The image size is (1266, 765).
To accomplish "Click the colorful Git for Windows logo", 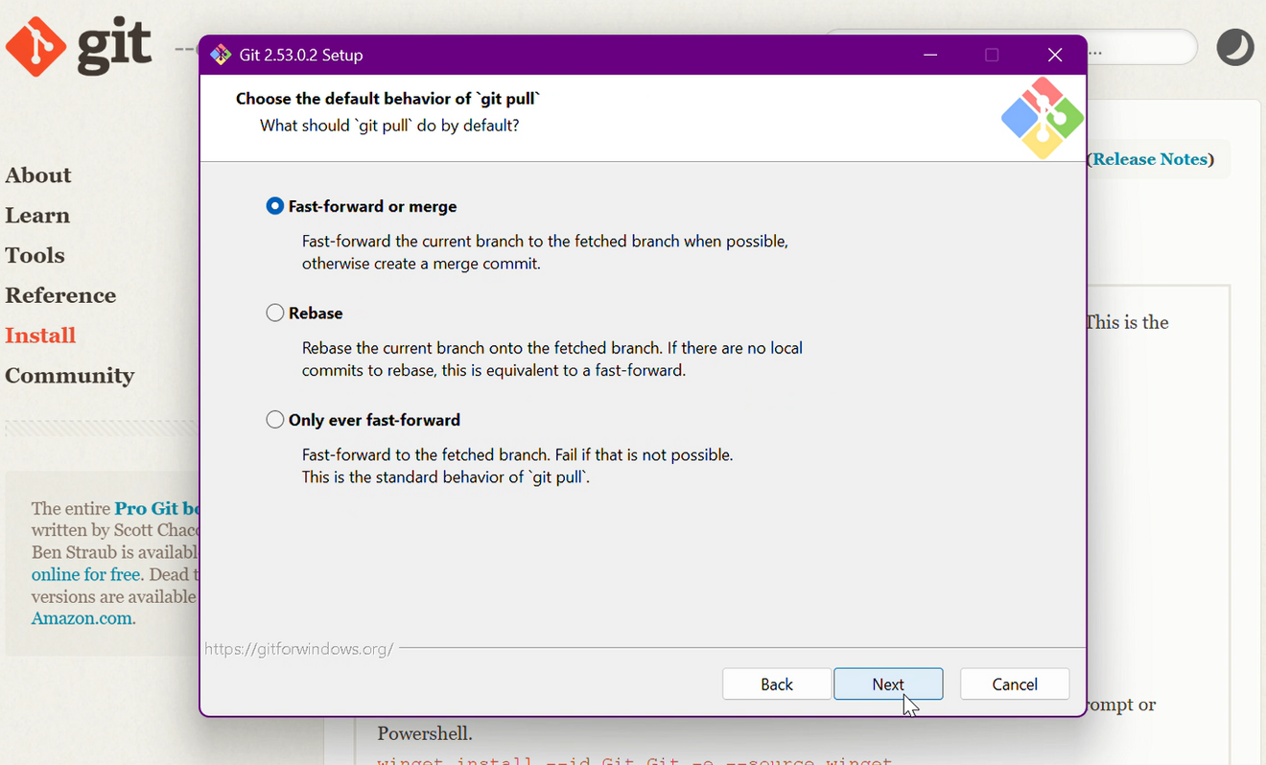I will point(1043,119).
